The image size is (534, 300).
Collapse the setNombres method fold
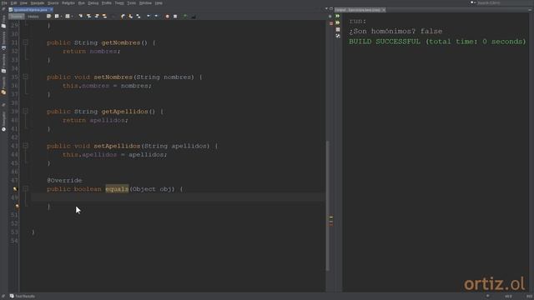tap(26, 77)
